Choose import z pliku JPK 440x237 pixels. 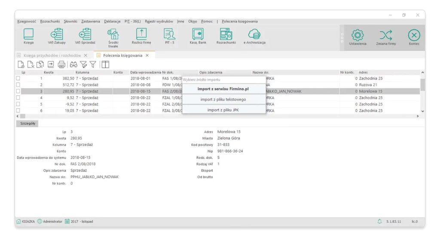point(224,110)
